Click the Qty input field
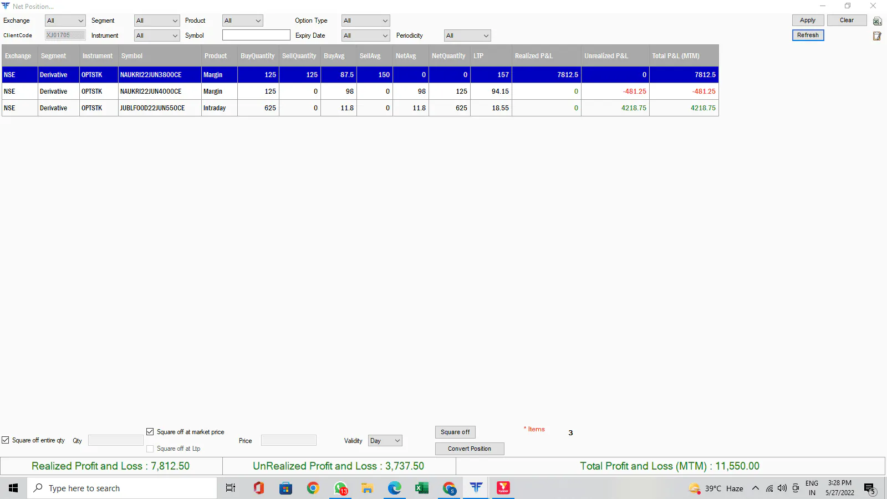The height and width of the screenshot is (499, 887). pyautogui.click(x=116, y=440)
